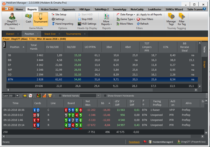Click Filter for Tag
Viewport: 210px width, 147px height.
[181, 19]
